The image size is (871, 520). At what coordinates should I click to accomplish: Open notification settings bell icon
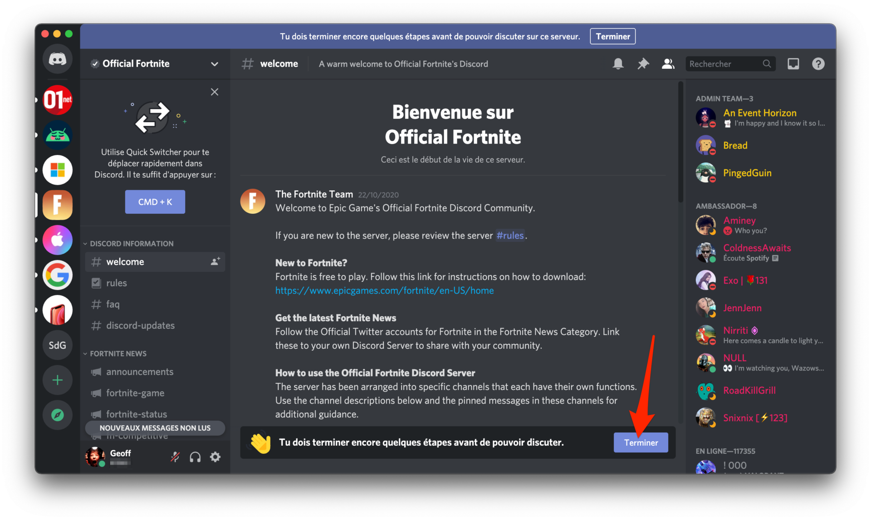(x=618, y=64)
